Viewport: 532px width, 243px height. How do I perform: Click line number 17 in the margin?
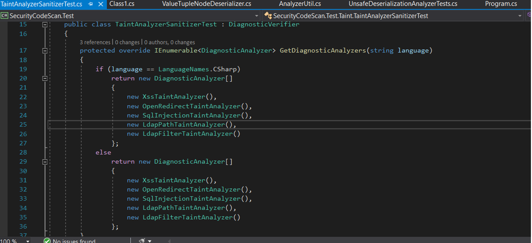23,51
